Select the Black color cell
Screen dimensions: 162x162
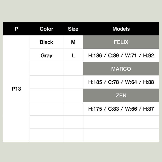46,42
